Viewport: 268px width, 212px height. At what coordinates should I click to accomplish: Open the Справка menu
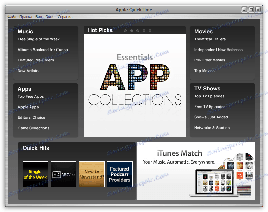[65, 17]
